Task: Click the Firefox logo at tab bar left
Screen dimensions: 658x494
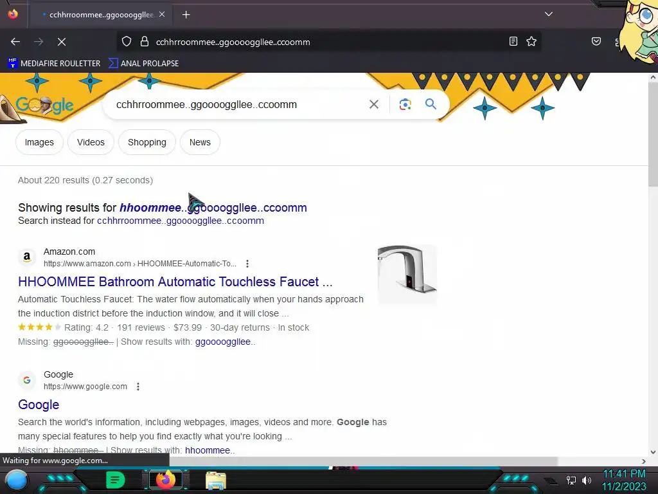Action: 13,14
